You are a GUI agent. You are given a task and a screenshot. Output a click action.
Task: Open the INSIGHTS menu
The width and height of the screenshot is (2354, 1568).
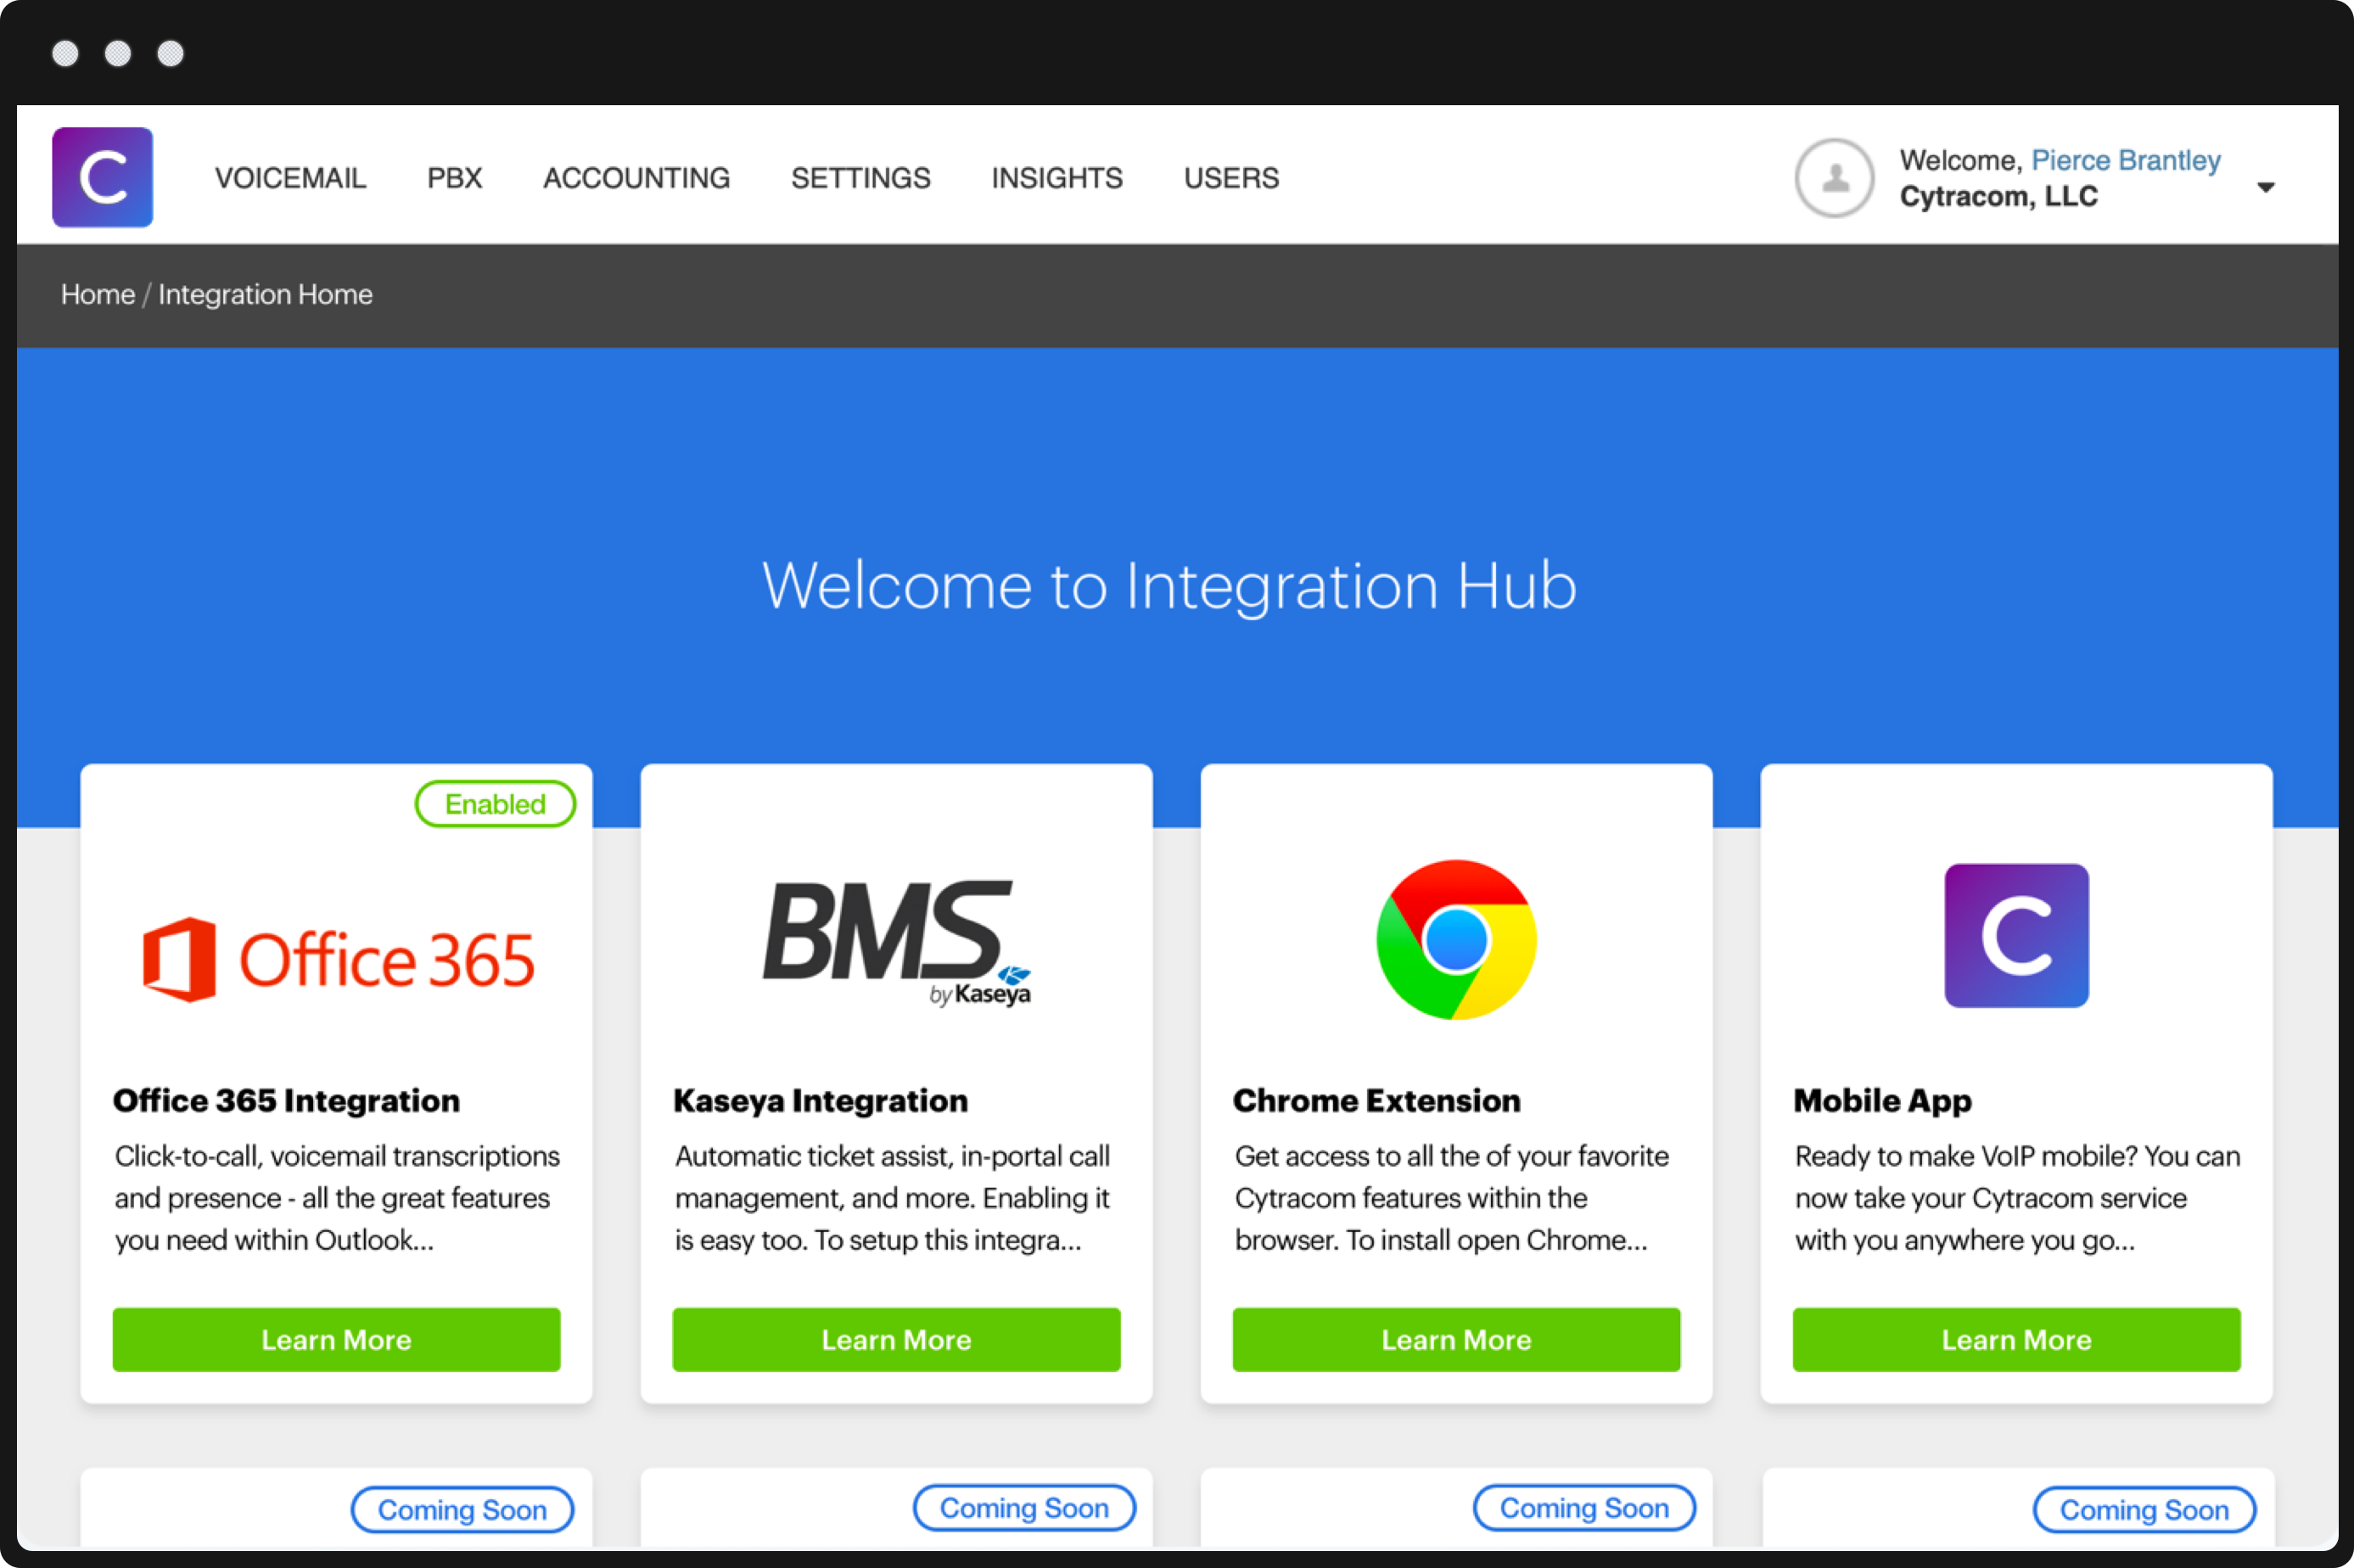coord(1057,178)
